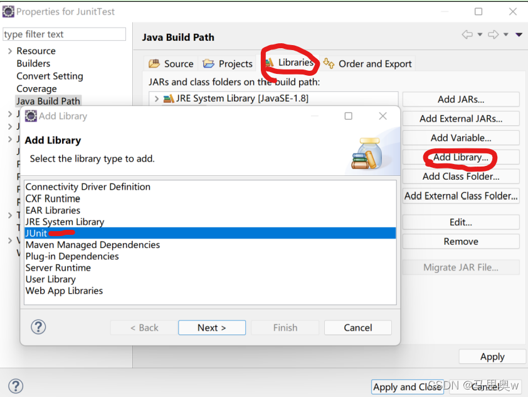The image size is (528, 397).
Task: Click the Edit... button
Action: click(461, 222)
